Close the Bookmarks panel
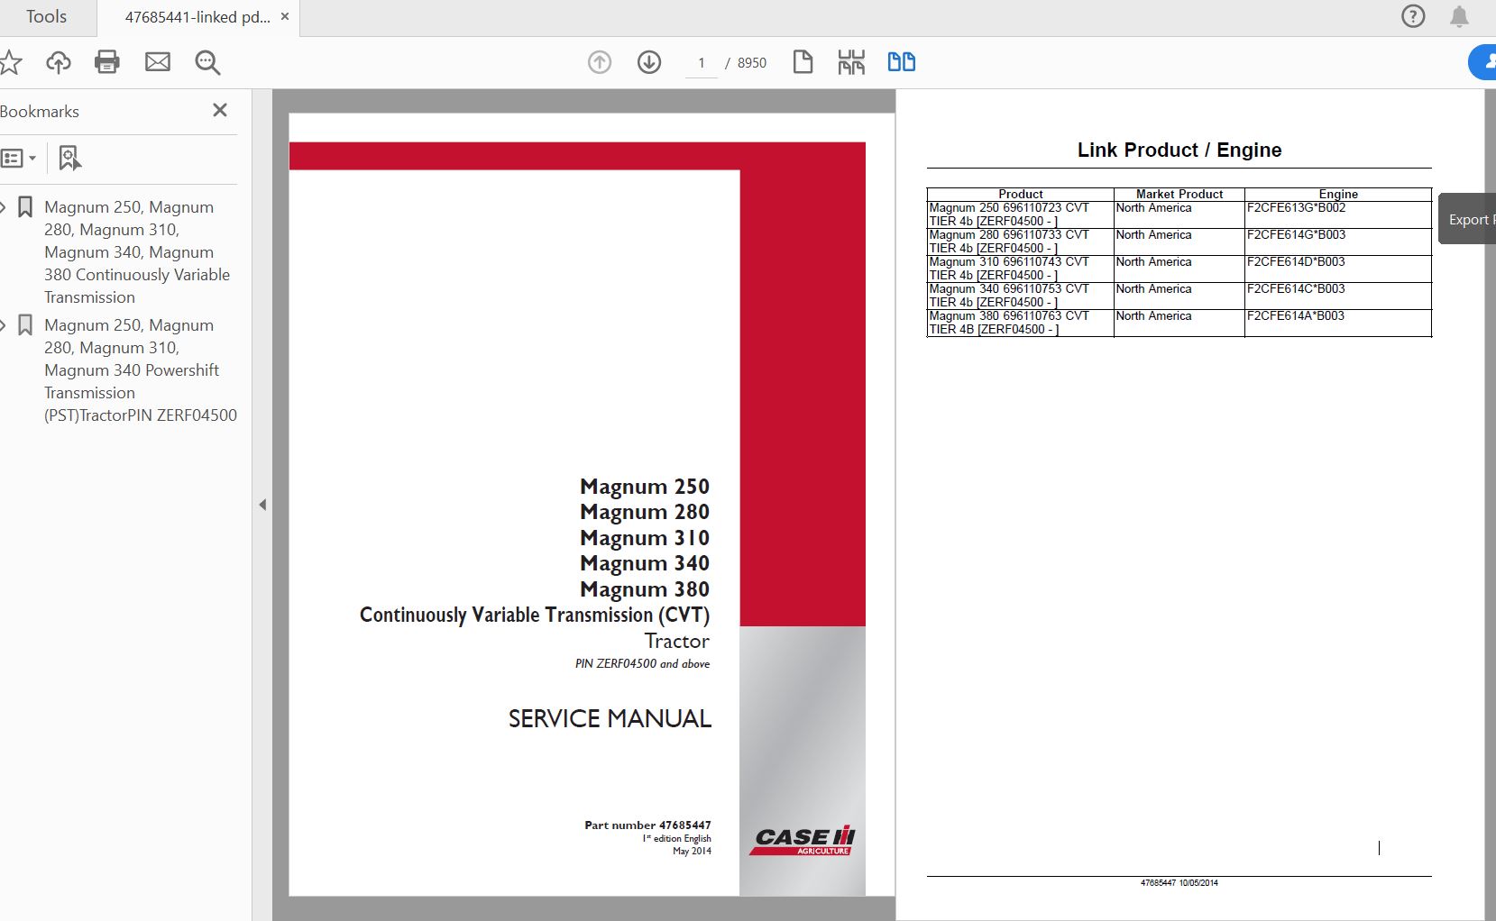 (x=220, y=110)
